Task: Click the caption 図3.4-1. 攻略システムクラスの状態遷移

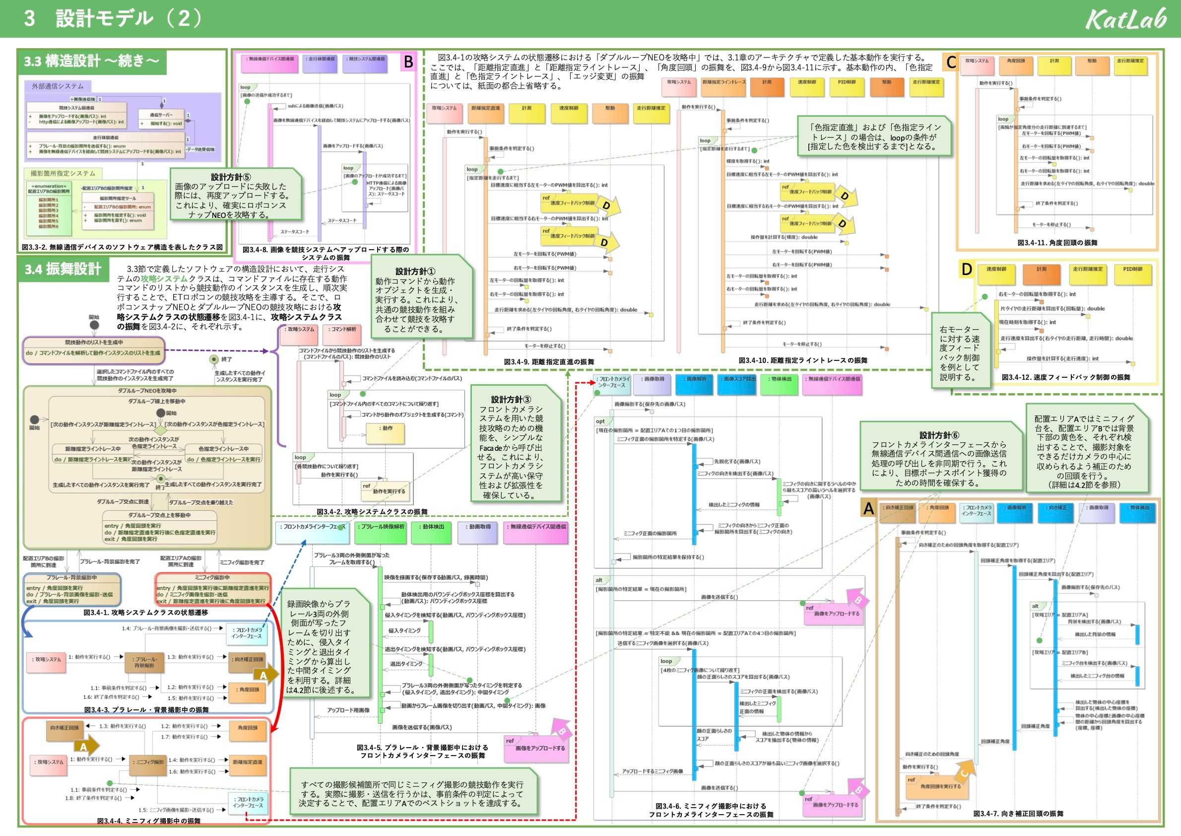Action: 145,613
